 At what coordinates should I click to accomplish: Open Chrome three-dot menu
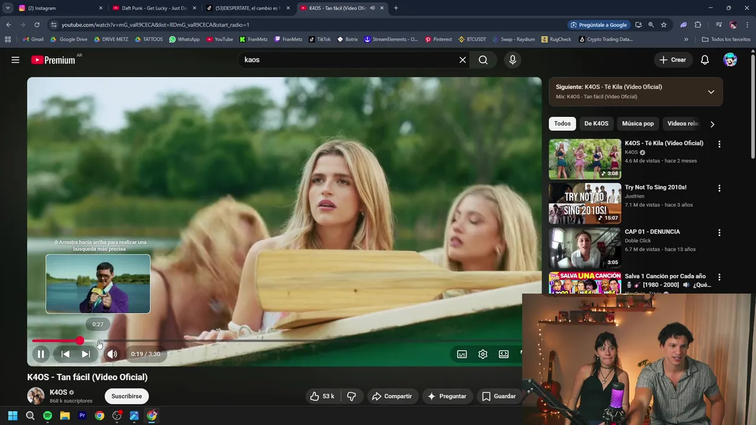747,25
